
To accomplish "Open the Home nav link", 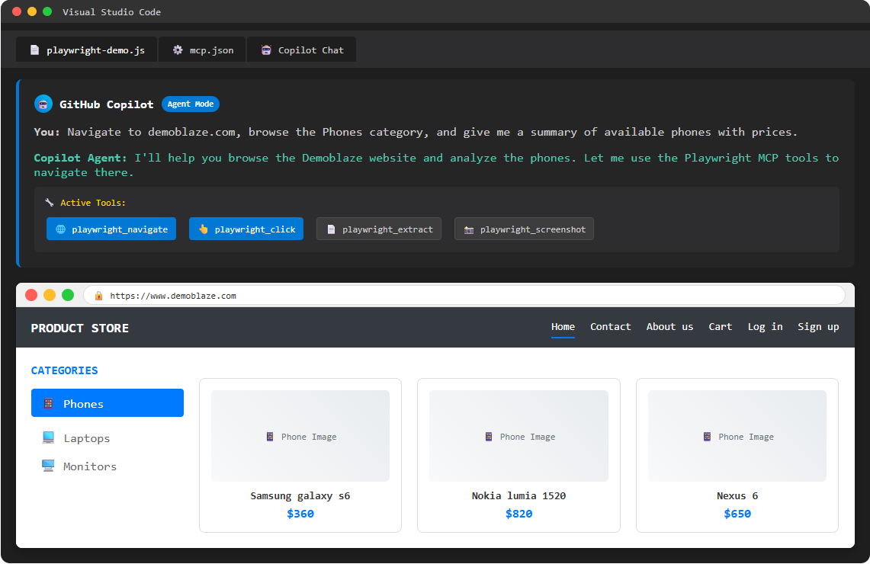I will tap(563, 327).
